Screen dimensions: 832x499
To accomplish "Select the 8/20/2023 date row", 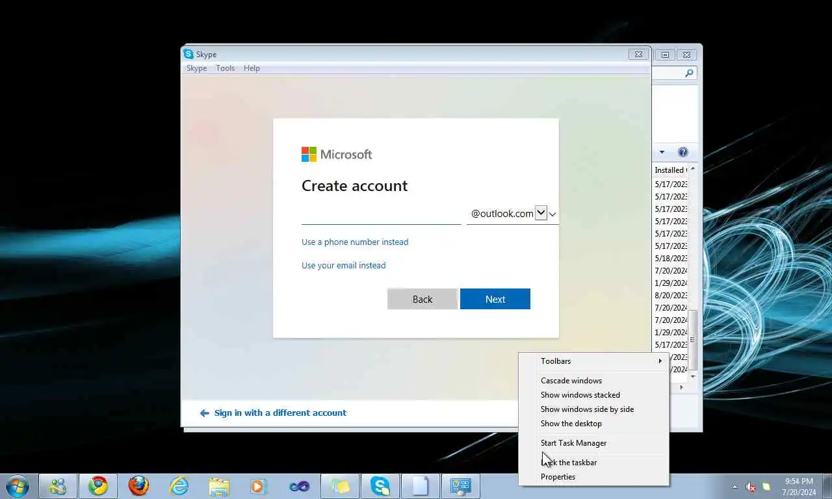I will [671, 296].
